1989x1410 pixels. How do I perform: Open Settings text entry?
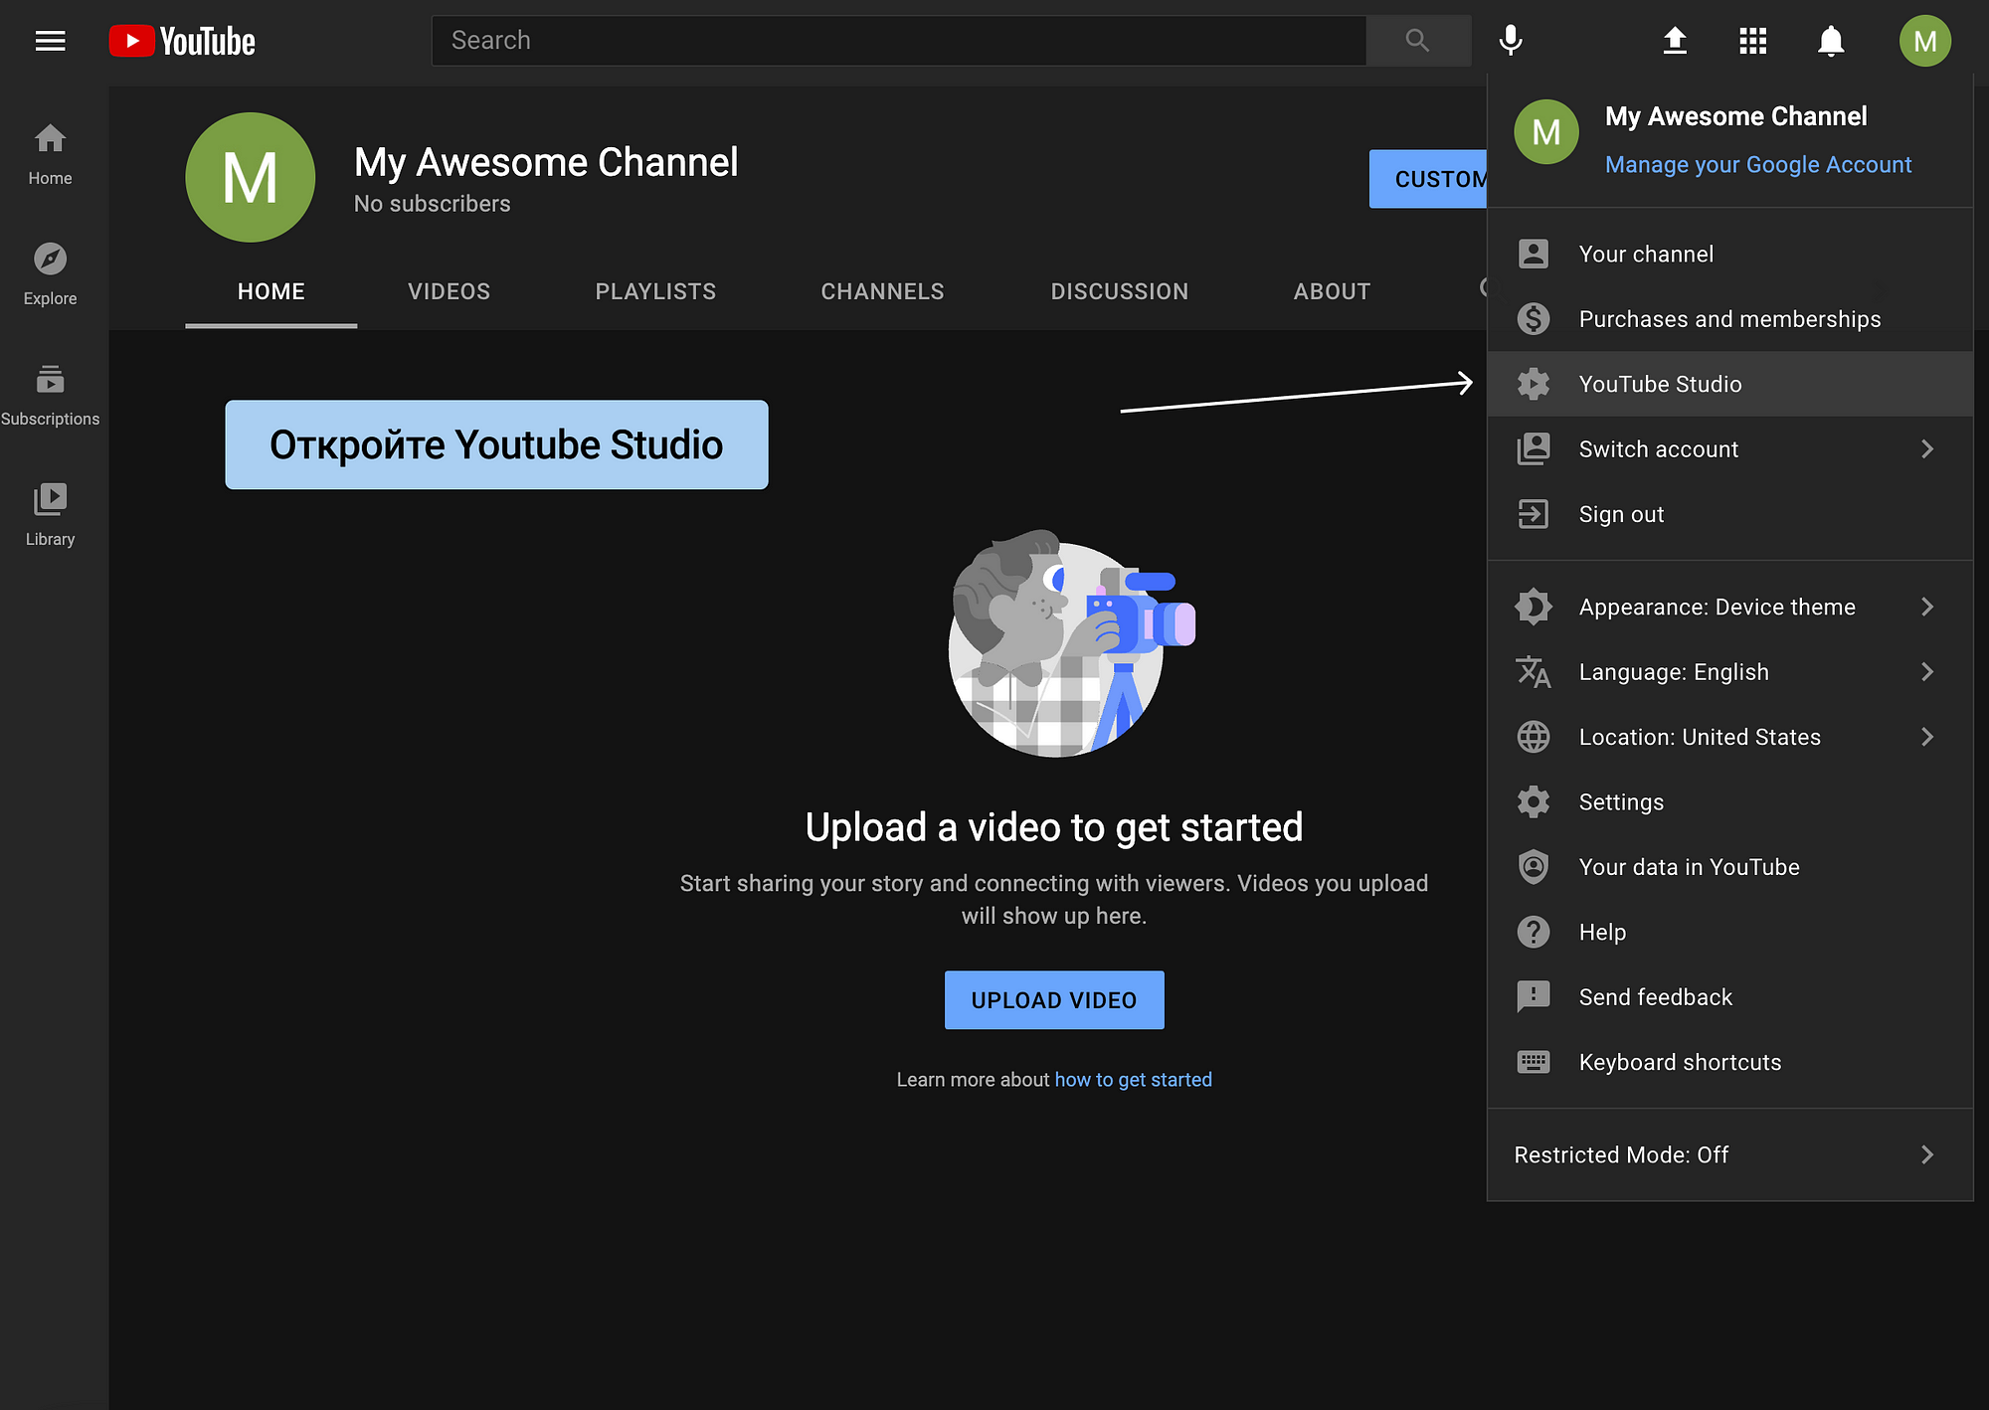pos(1621,801)
